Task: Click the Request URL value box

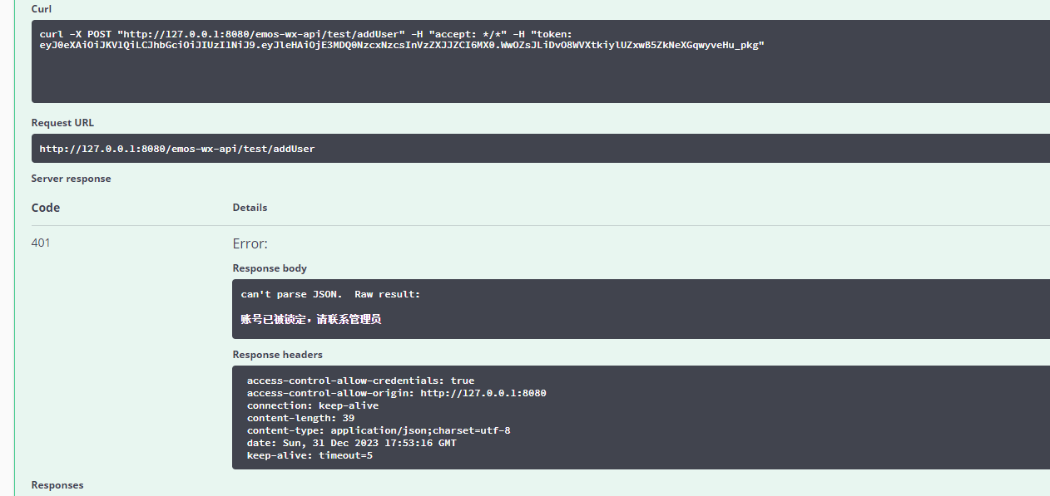Action: click(x=541, y=149)
